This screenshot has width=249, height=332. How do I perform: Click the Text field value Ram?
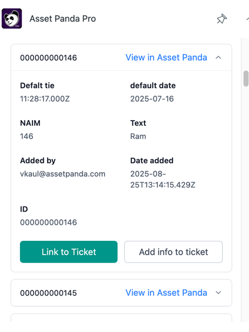[x=138, y=136]
